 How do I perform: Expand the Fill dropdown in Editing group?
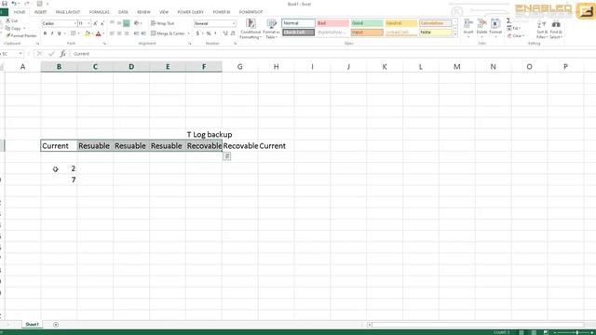pos(519,29)
